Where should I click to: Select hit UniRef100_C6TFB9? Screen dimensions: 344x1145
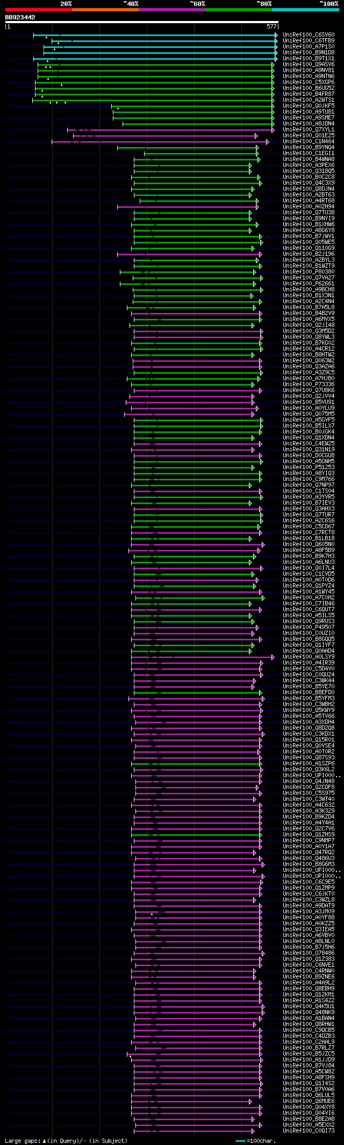tap(309, 41)
